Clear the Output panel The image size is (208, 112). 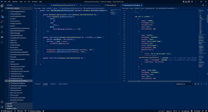[195, 84]
